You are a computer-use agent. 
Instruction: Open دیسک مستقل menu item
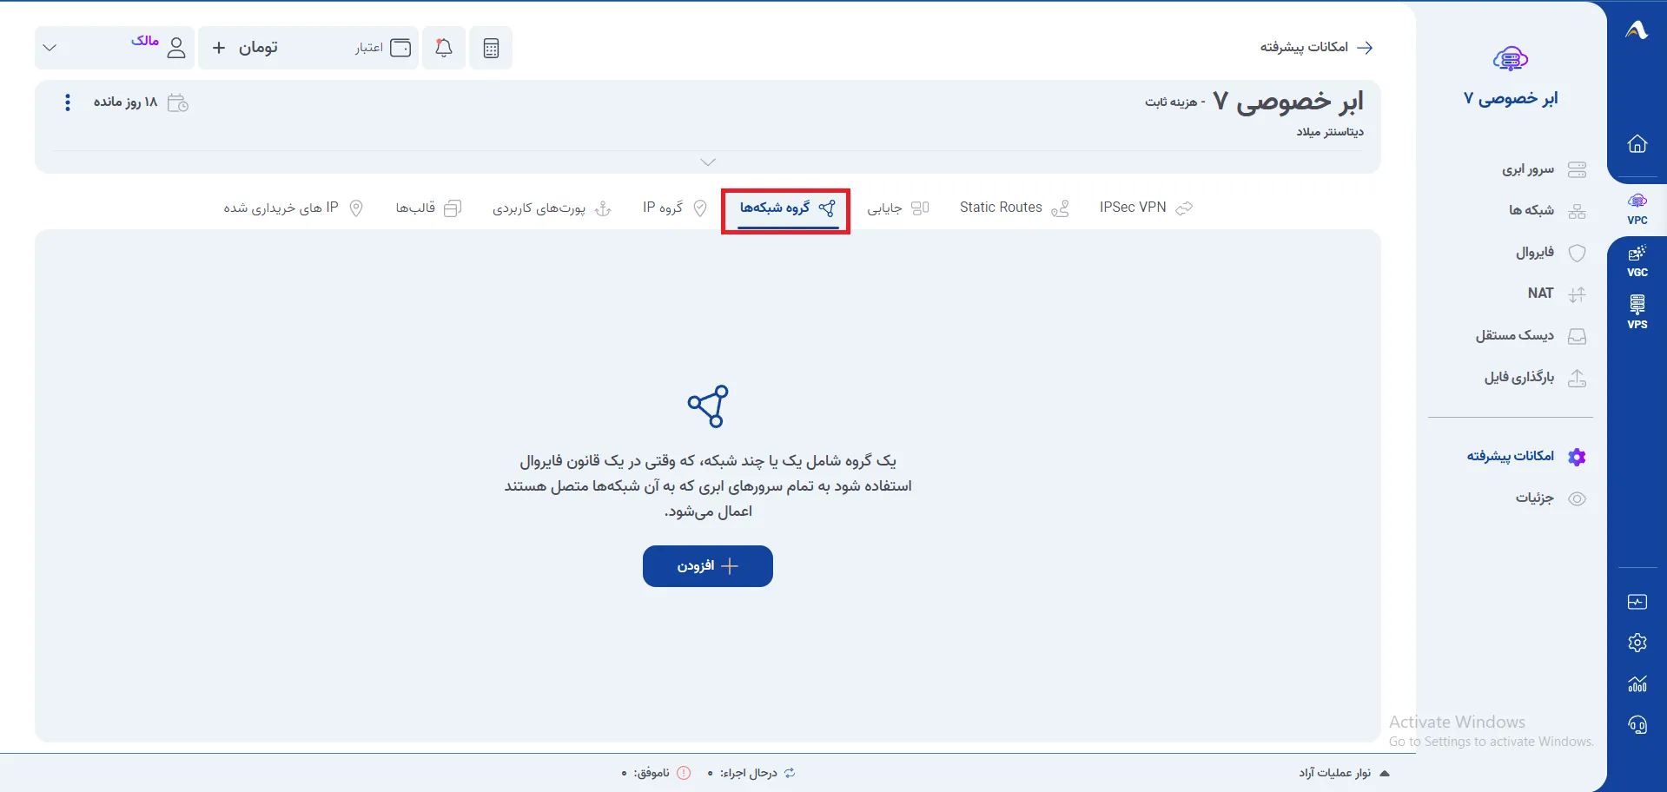click(x=1531, y=336)
